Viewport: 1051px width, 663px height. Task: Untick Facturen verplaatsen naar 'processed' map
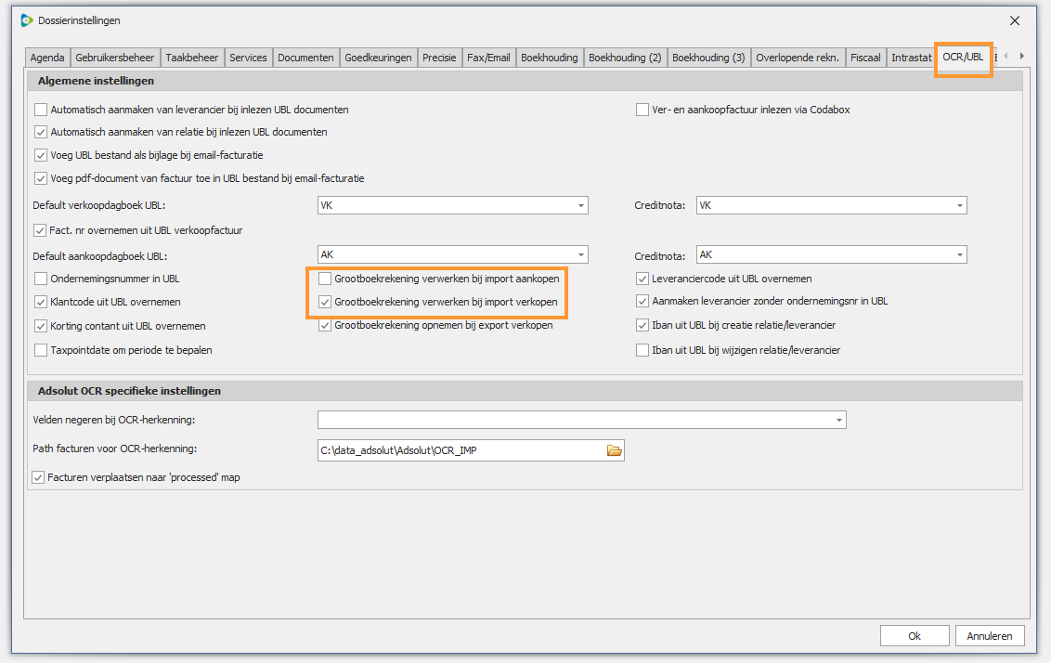(x=39, y=477)
